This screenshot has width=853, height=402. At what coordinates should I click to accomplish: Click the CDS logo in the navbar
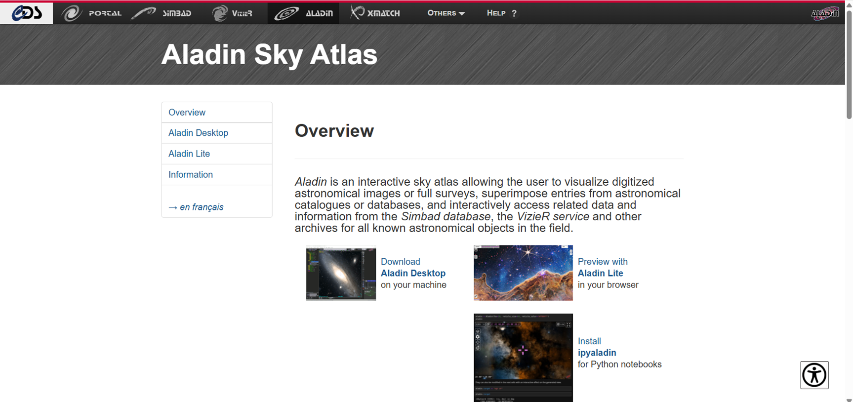pos(27,13)
